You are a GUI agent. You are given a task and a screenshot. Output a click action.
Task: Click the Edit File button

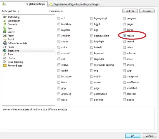click(x=130, y=11)
